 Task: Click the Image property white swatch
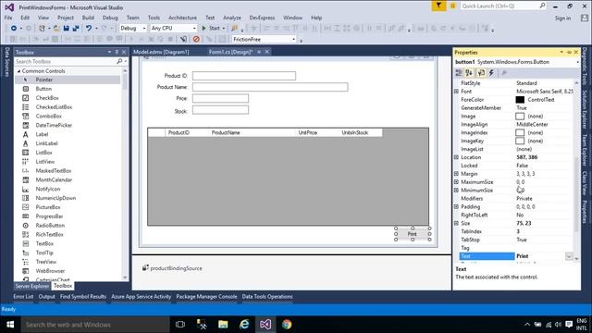pos(520,117)
